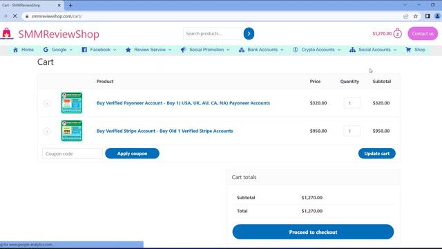Click the Facebook icon in navigation
Image resolution: width=442 pixels, height=249 pixels.
[84, 50]
